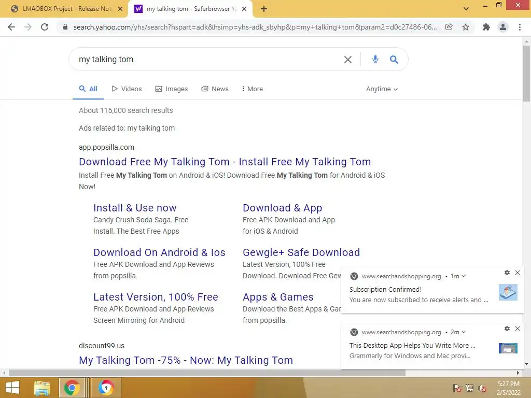Close the LMAOBOX Project tab
This screenshot has width=531, height=398.
click(x=120, y=9)
